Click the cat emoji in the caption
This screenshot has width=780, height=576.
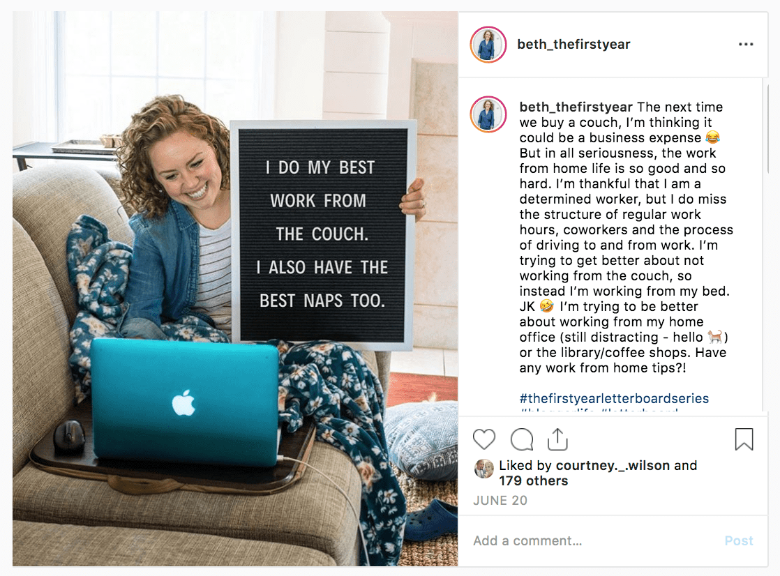(x=715, y=338)
